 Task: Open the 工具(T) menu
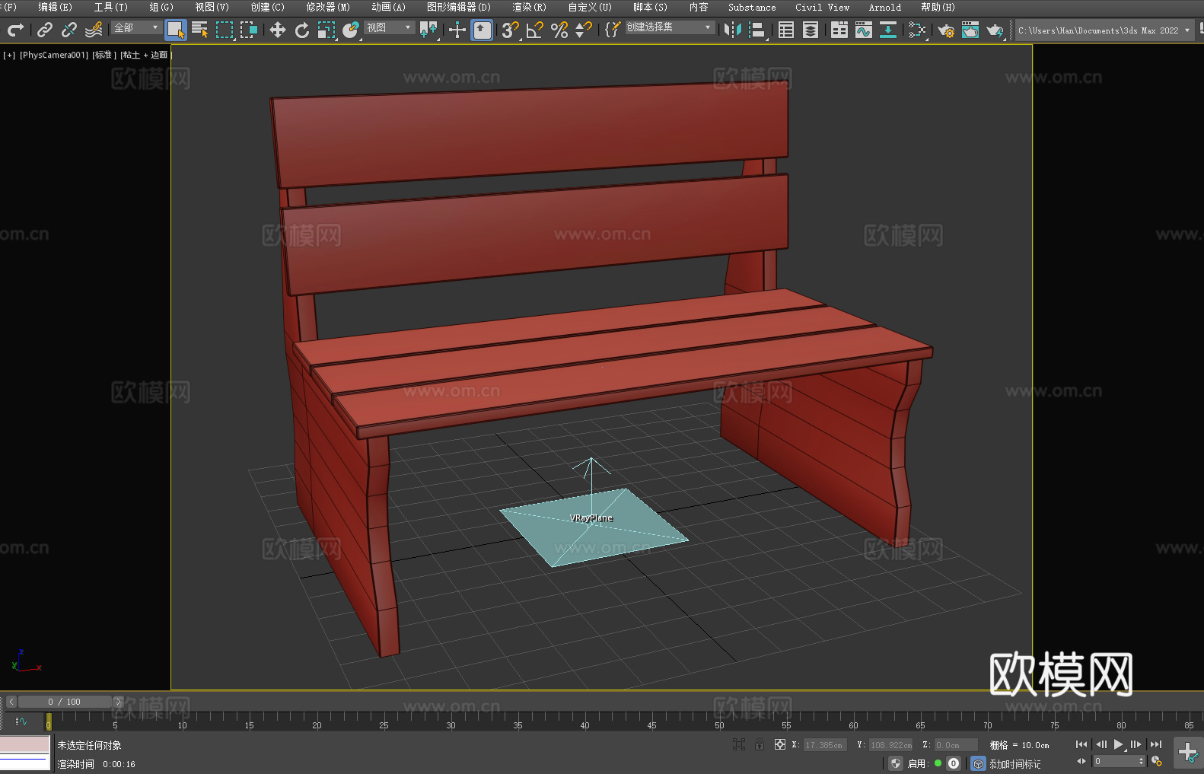(x=110, y=7)
